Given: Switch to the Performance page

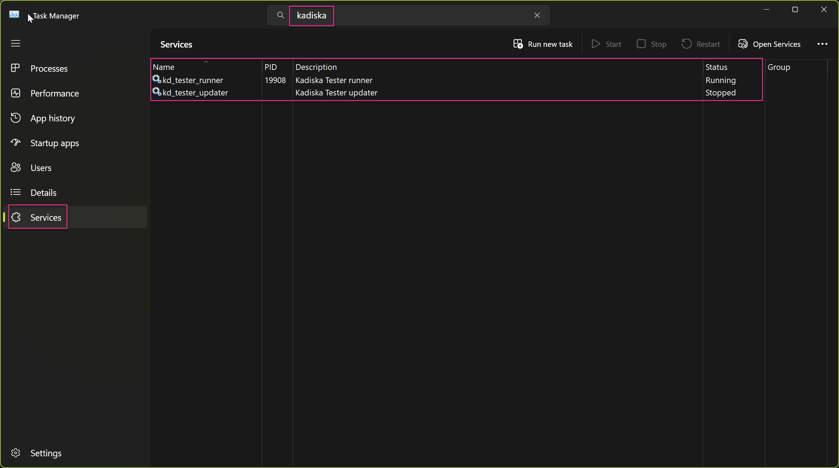Looking at the screenshot, I should [75, 93].
